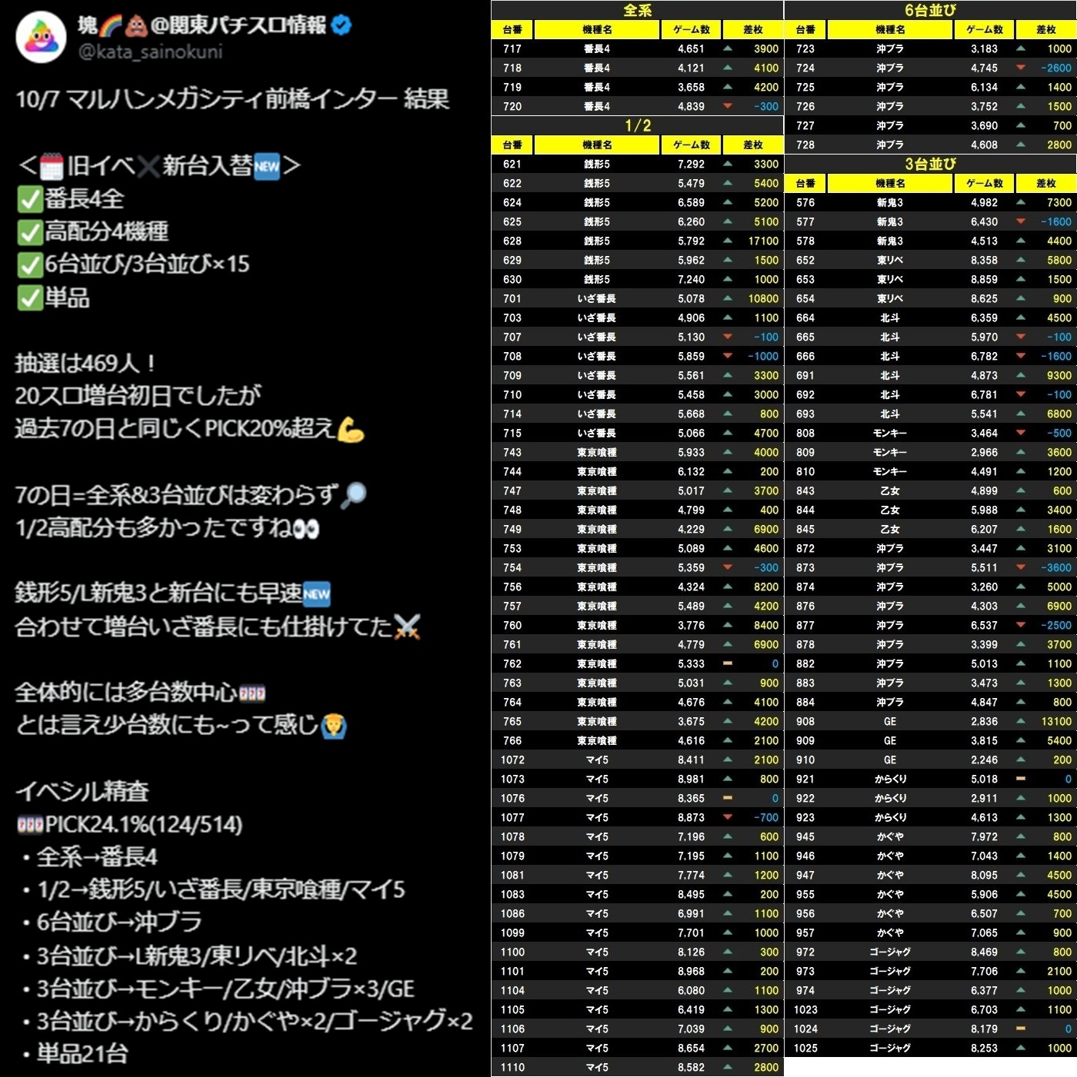Select the 6台並び section header
The image size is (1077, 1077).
coord(931,10)
